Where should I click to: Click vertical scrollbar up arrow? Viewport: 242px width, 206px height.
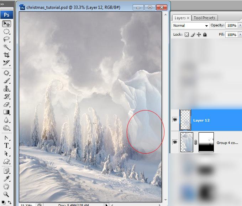click(x=165, y=15)
